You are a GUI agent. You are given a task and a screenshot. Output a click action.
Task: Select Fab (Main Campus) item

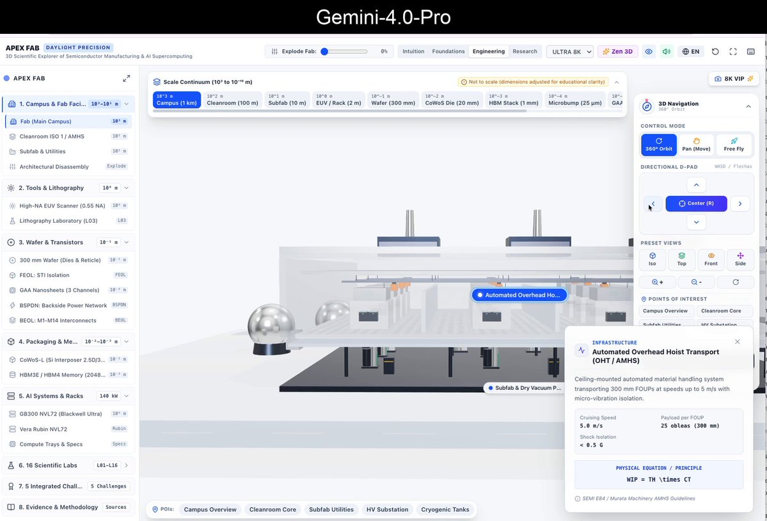coord(68,122)
